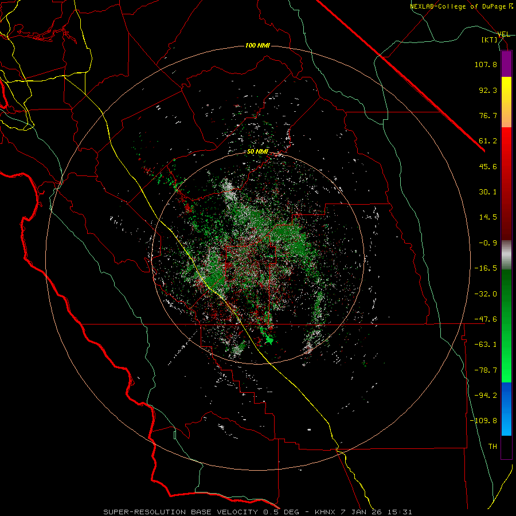Image resolution: width=516 pixels, height=516 pixels.
Task: Pick the gray near-zero segment of the color bar
Action: (506, 255)
